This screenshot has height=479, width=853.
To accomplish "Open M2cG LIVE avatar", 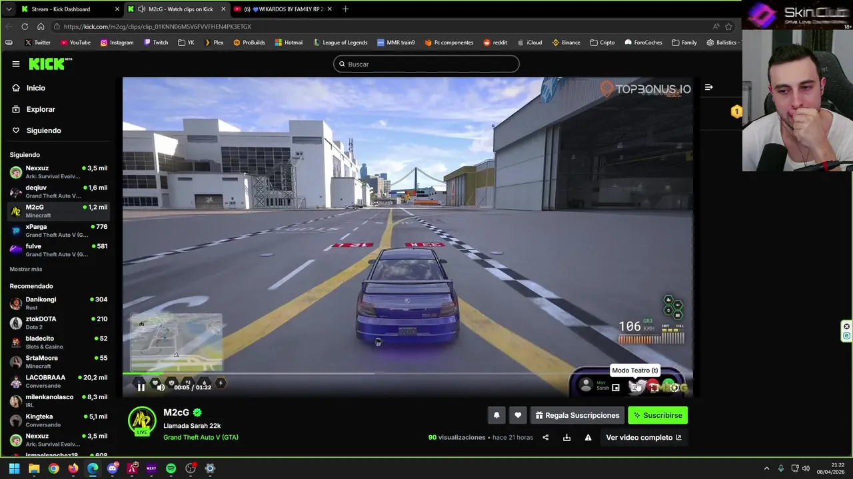I will pos(141,421).
